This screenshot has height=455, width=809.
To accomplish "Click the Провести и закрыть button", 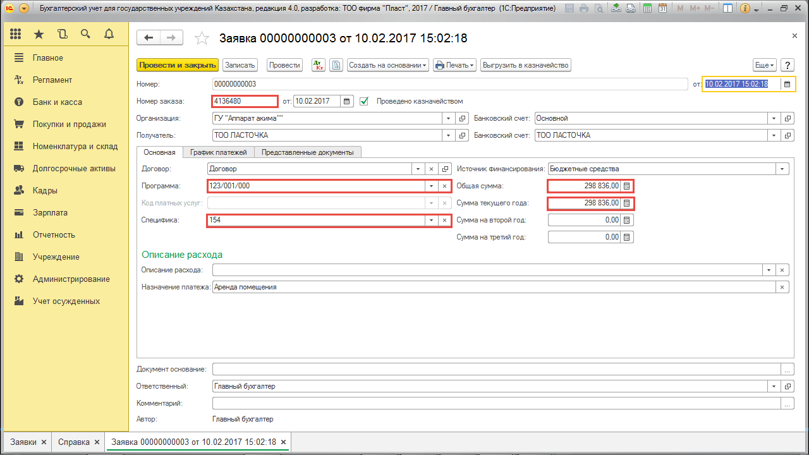I will [178, 65].
